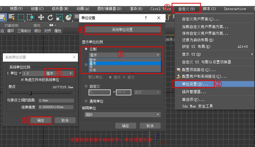This screenshot has width=255, height=147.
Task: Click the Rectangular Selection Region icon
Action: [x=21, y=17]
